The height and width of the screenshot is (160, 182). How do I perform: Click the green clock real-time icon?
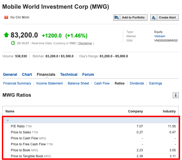tap(13, 43)
